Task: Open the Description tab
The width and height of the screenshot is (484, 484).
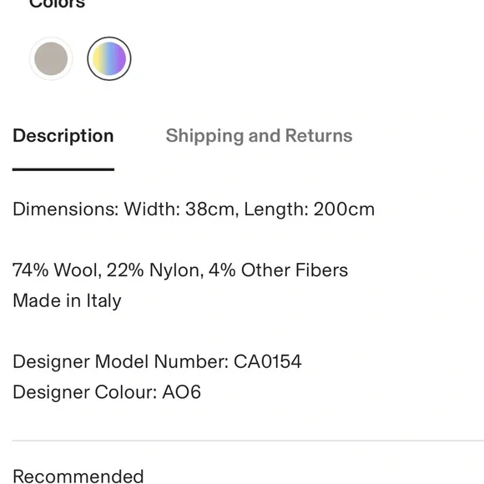Action: point(63,136)
